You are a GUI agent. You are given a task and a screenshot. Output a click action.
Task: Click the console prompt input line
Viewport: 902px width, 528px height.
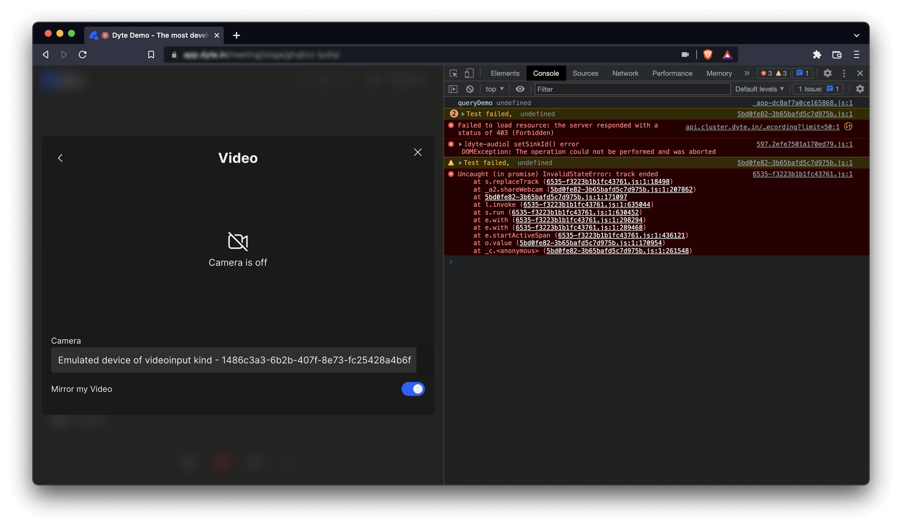658,262
